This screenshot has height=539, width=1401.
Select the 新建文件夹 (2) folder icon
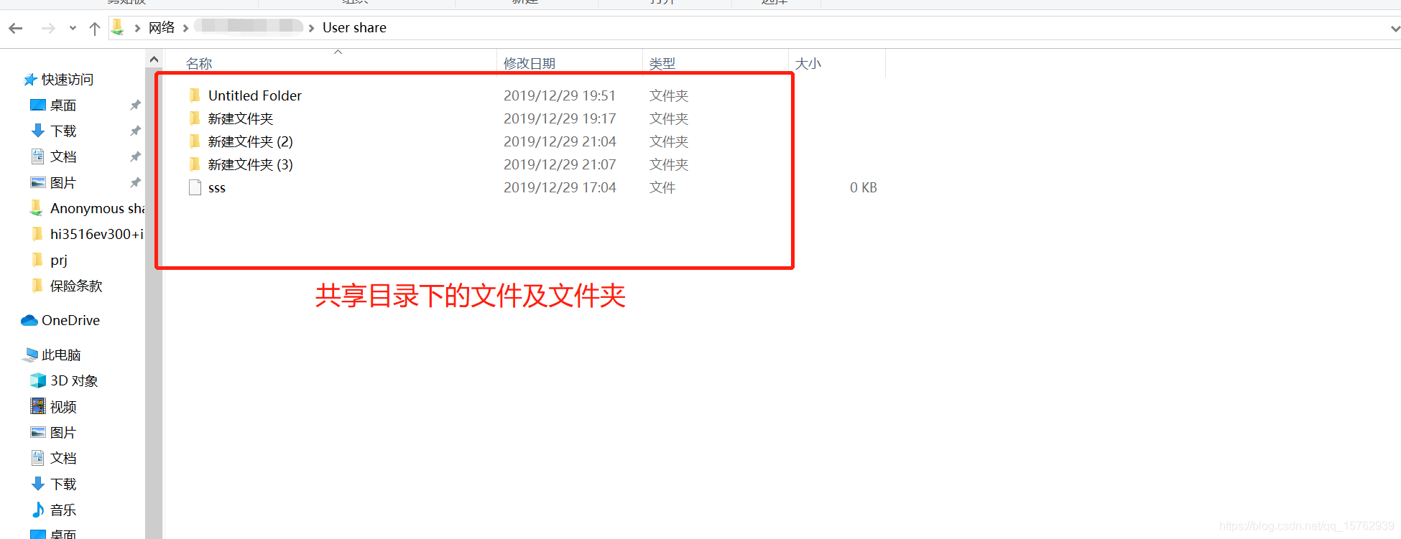pyautogui.click(x=195, y=141)
